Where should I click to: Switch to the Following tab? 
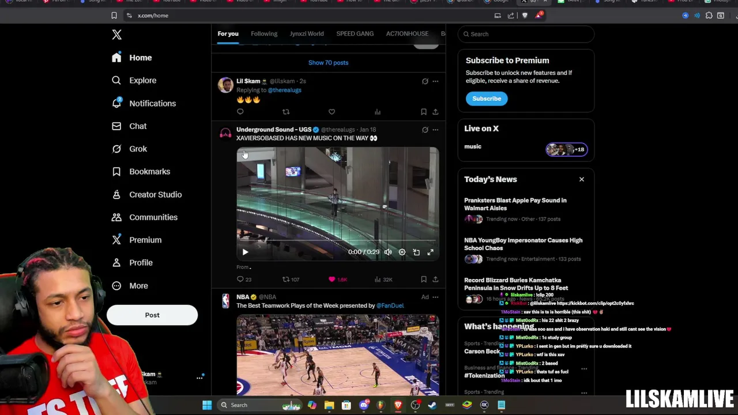(x=264, y=33)
